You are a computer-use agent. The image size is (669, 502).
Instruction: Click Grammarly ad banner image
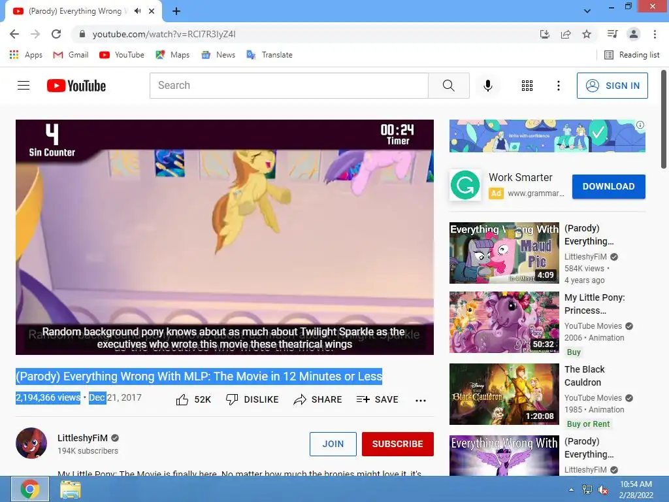(547, 136)
